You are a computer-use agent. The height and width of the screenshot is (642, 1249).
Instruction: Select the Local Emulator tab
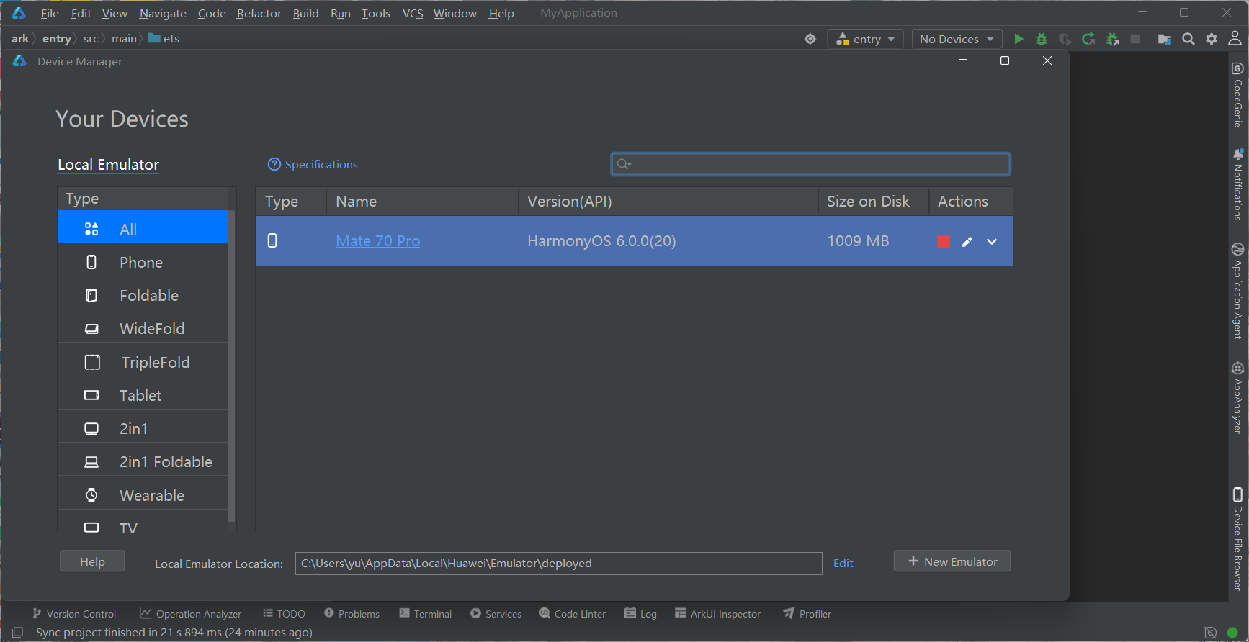tap(108, 165)
